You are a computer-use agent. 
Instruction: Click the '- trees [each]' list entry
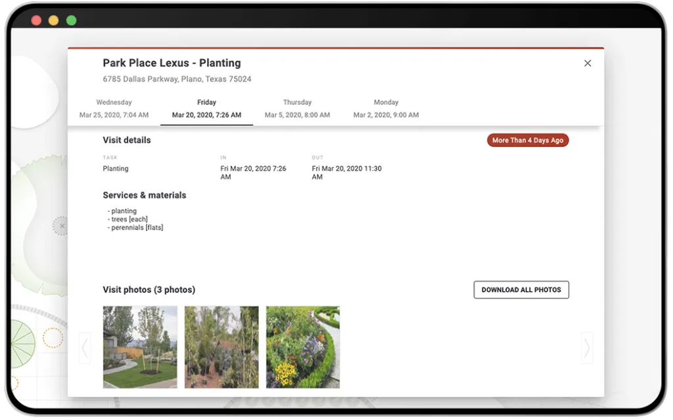[x=128, y=219]
